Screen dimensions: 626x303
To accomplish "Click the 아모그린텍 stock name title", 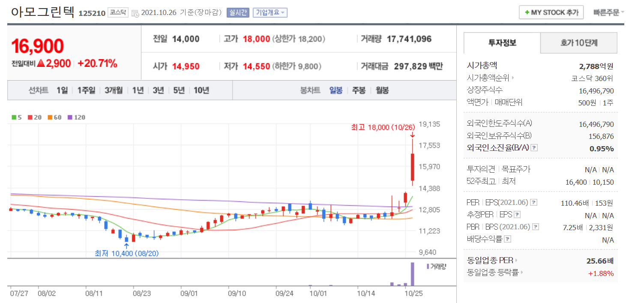I will tap(43, 12).
